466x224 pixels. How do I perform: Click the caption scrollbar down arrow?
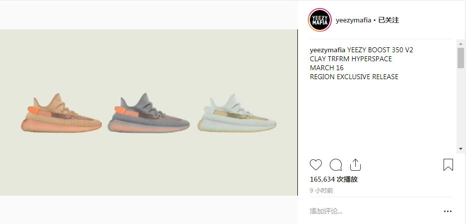(x=461, y=148)
